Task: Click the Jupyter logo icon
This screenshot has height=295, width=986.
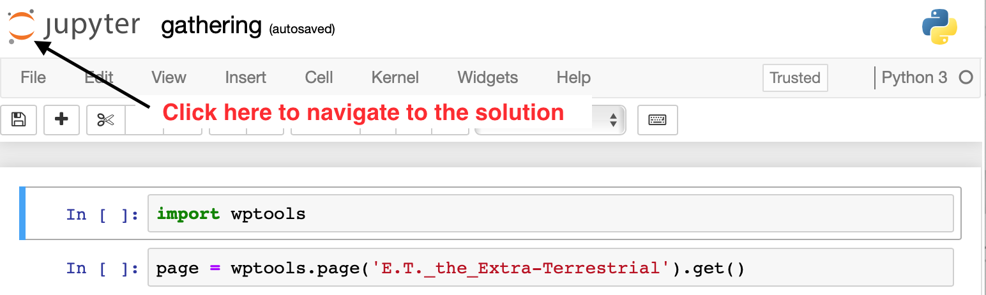Action: [22, 27]
